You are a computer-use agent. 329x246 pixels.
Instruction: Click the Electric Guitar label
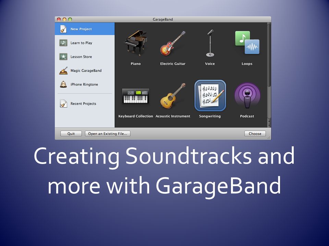pyautogui.click(x=173, y=64)
